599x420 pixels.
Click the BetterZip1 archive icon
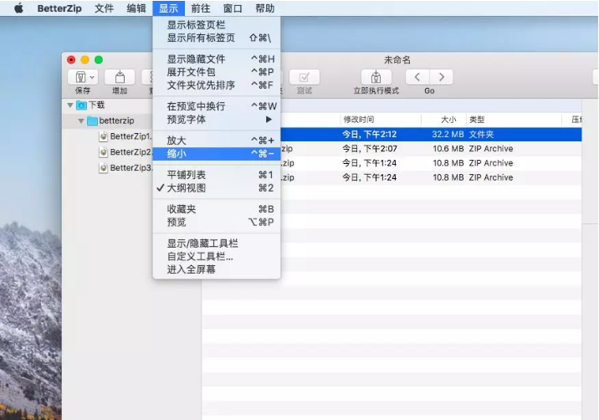pos(103,136)
